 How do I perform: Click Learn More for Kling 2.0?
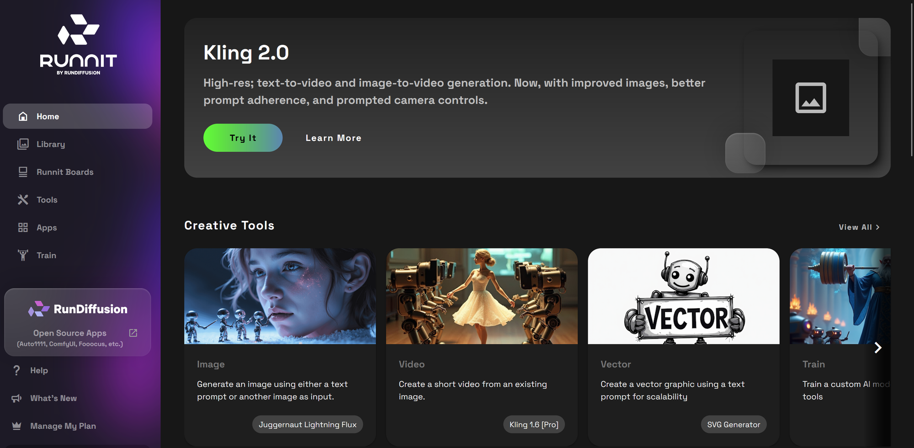tap(333, 138)
